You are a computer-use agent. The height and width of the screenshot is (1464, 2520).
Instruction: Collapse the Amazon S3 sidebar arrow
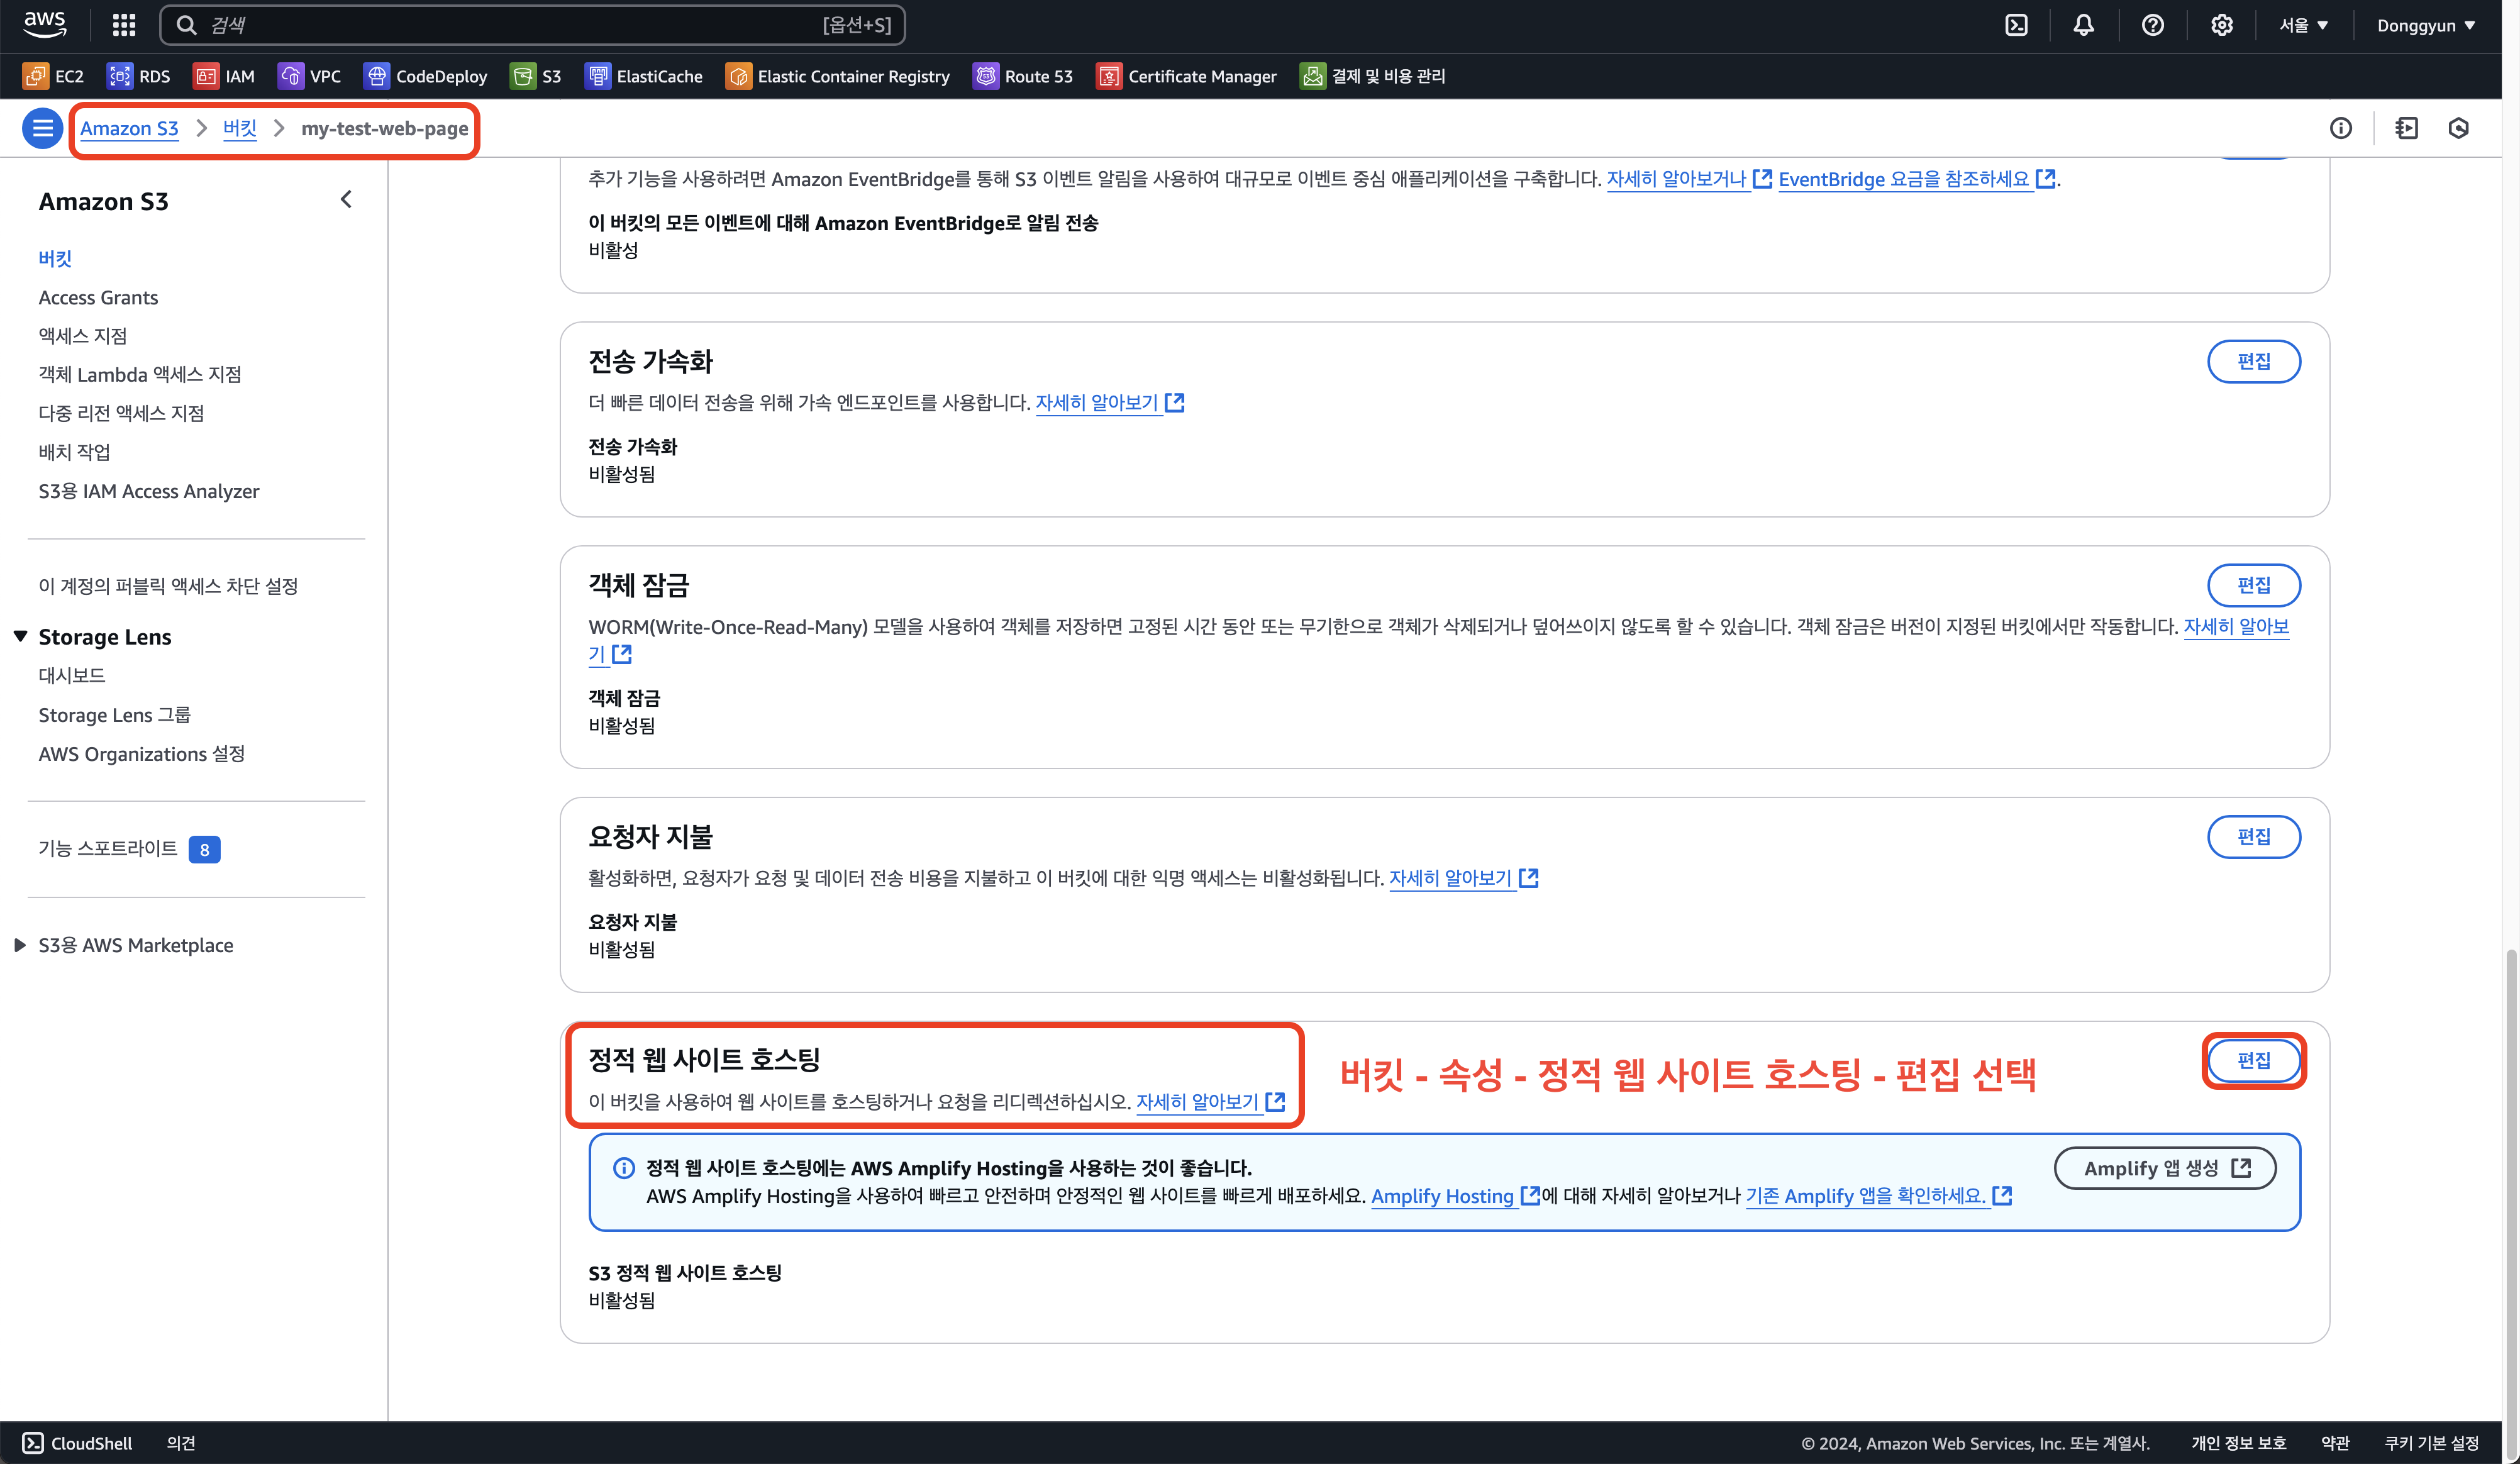346,200
